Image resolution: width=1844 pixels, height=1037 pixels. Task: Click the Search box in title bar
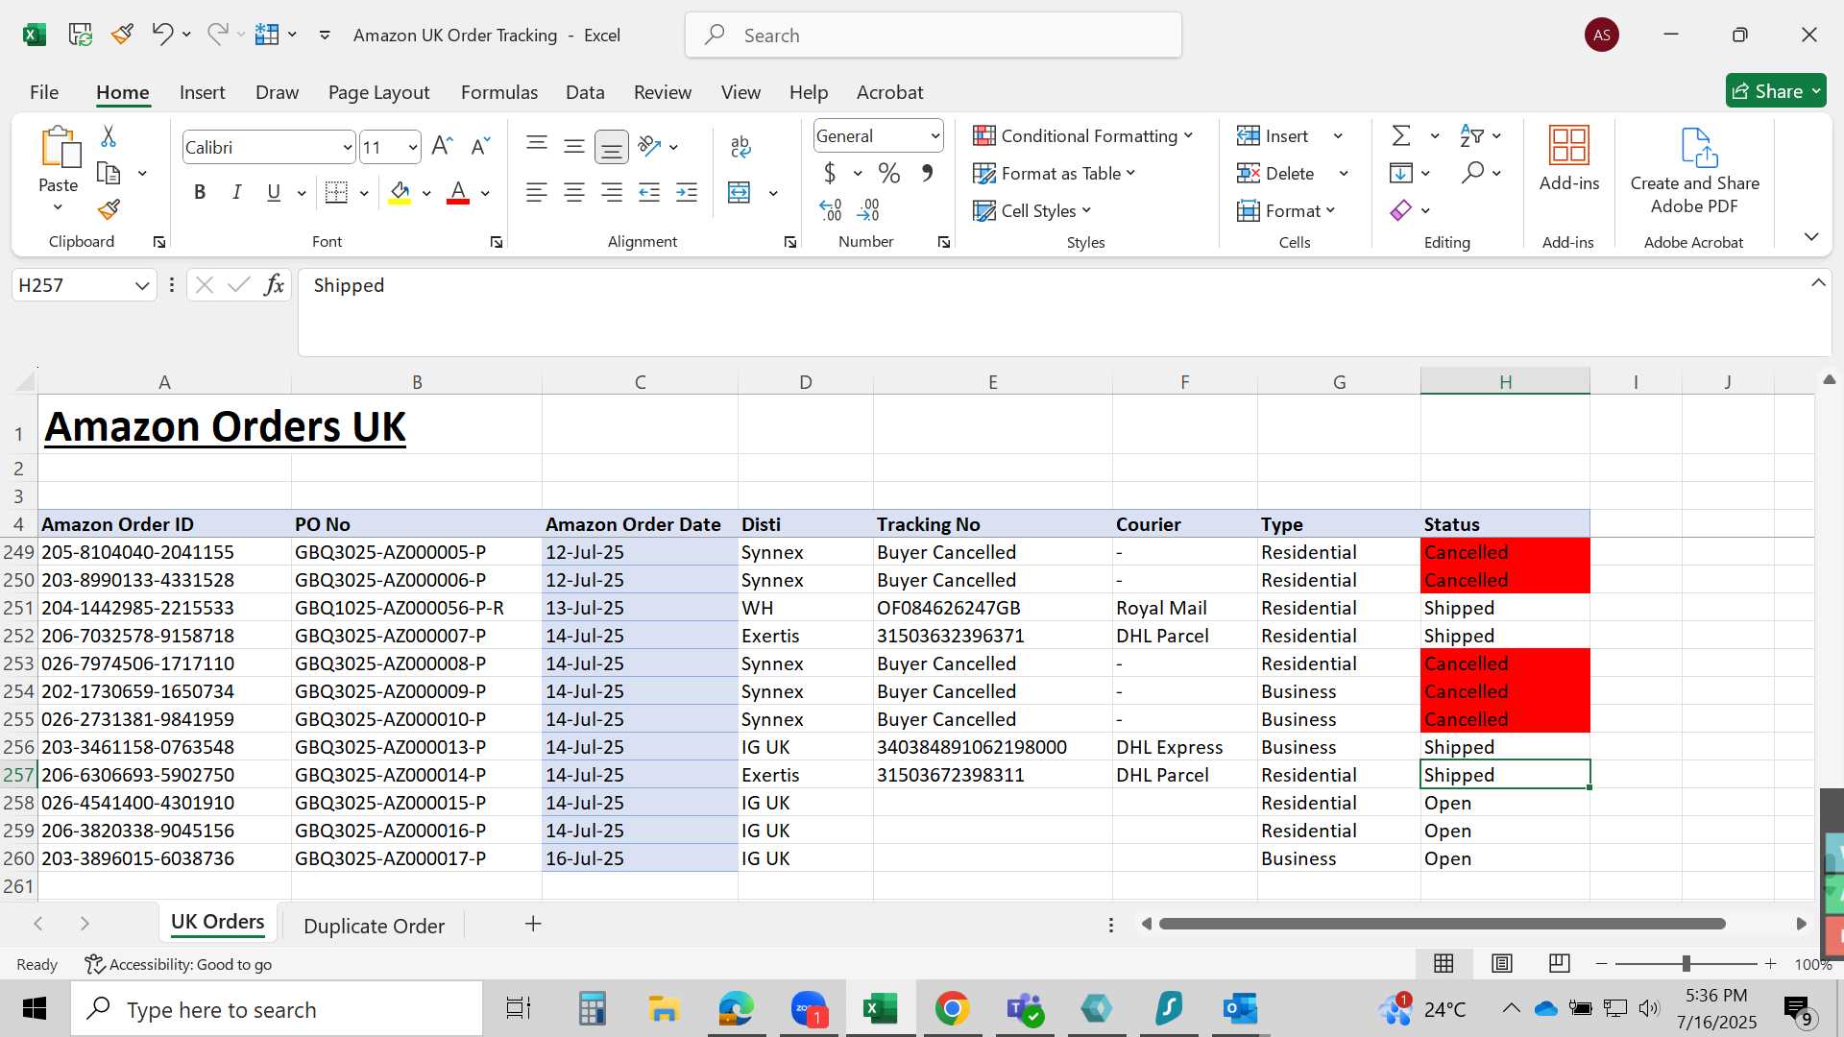(934, 36)
